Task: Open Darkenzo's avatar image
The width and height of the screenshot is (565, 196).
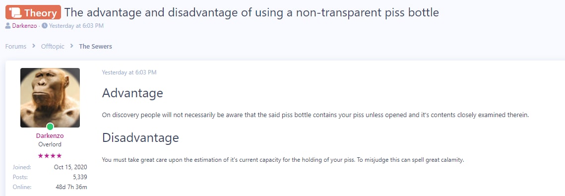Action: coord(50,98)
